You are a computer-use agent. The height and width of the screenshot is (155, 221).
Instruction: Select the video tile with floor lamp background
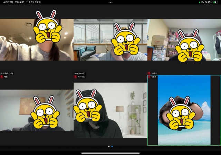[110, 110]
